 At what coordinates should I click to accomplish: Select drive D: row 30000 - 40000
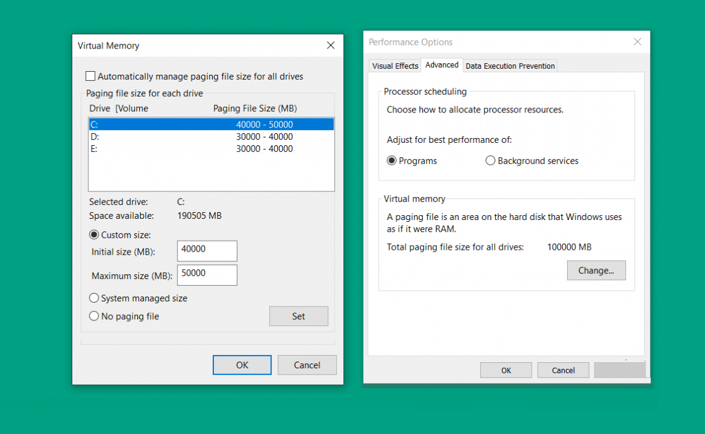[x=211, y=136]
